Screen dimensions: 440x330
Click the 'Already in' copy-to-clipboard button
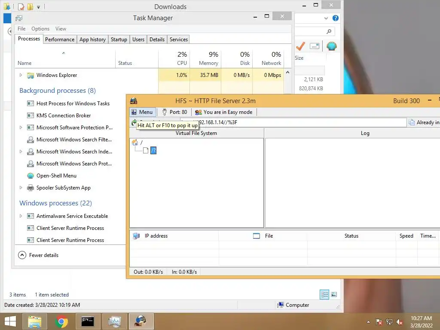point(424,122)
